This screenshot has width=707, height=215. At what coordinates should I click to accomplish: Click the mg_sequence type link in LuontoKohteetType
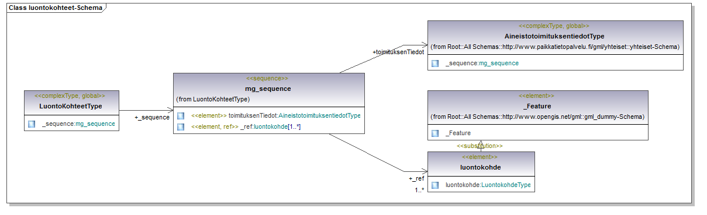pos(95,124)
